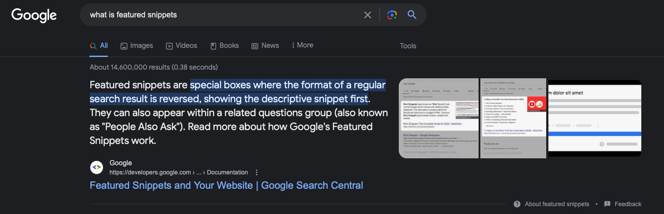Open the YouTube subscribers screenshot thumbnail
This screenshot has width=664, height=214.
pos(513,118)
